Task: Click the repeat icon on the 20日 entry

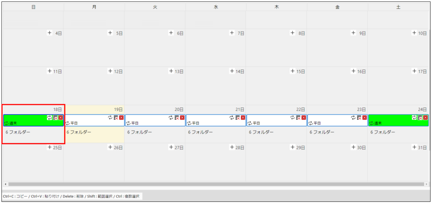Action: [x=171, y=118]
